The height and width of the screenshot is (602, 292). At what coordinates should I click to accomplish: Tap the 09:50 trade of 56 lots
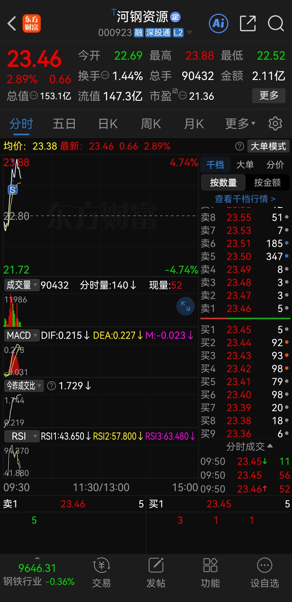pyautogui.click(x=245, y=475)
